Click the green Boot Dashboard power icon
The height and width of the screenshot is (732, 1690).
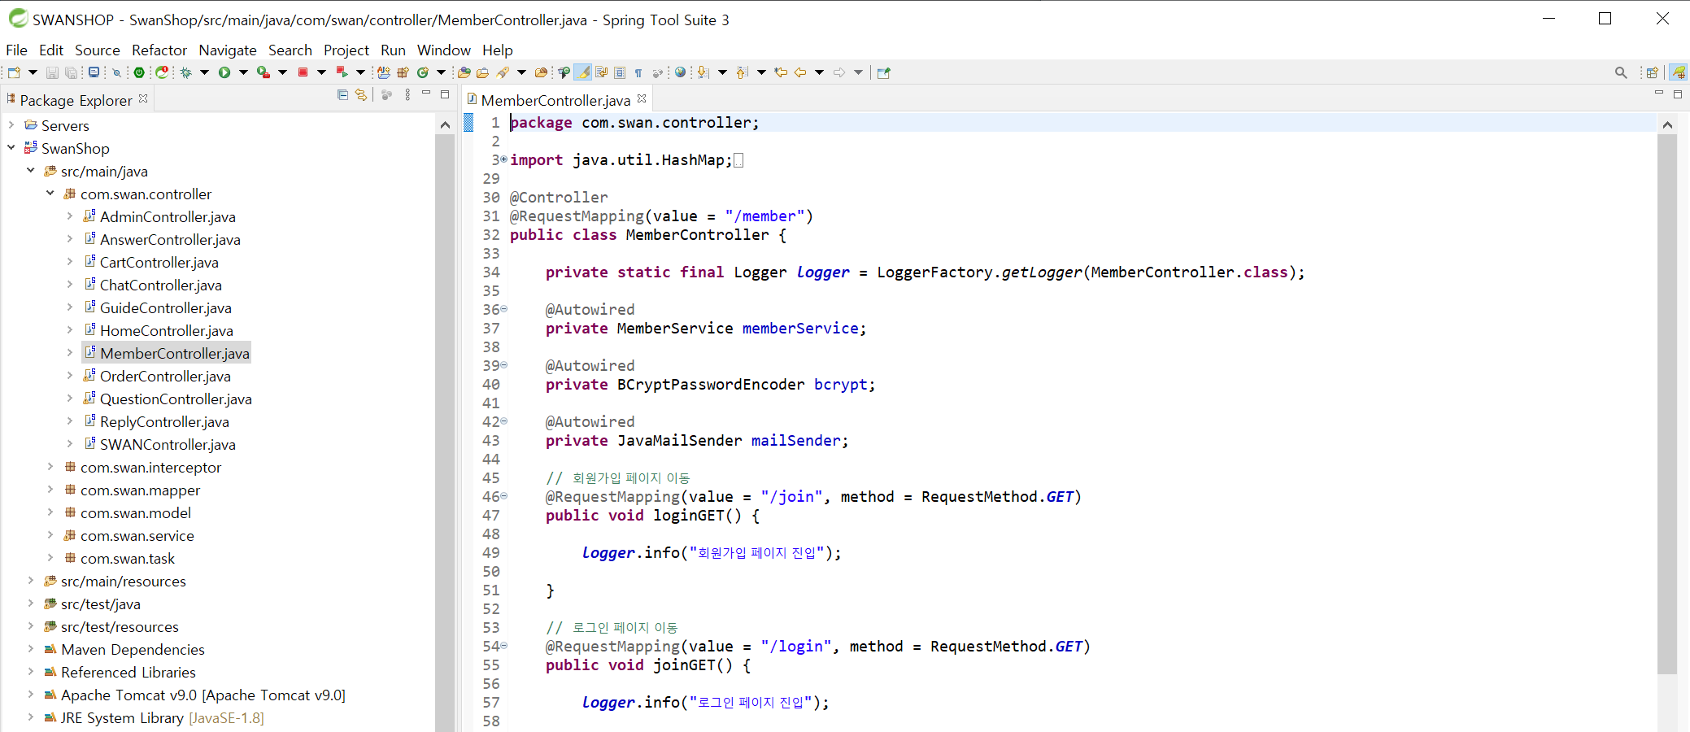tap(139, 72)
